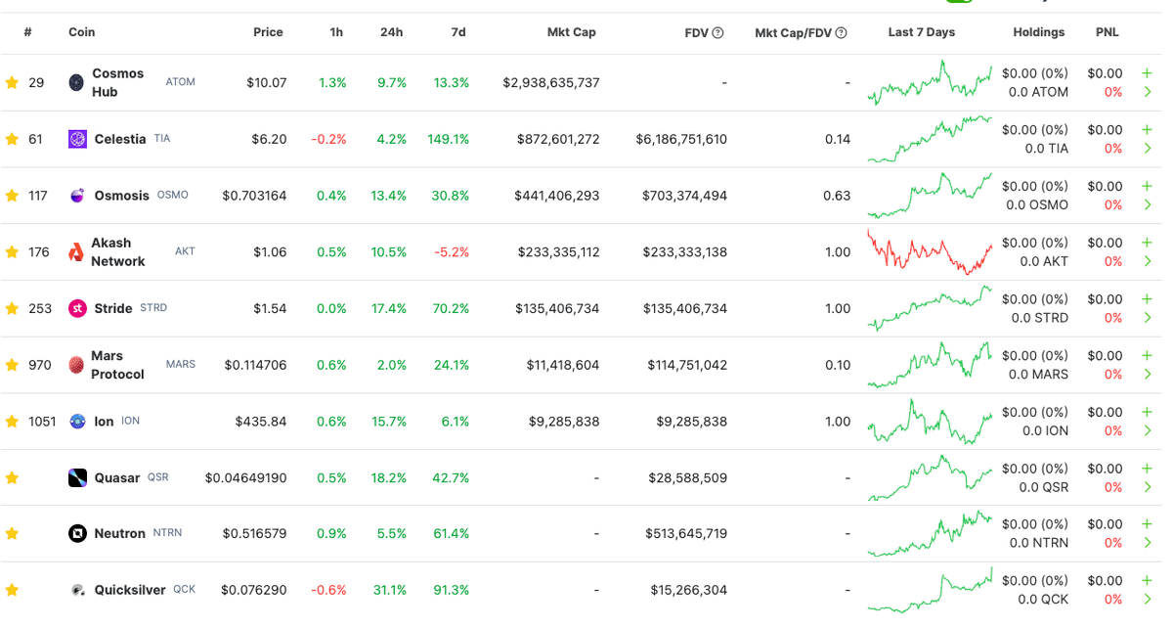Add Stride transaction using plus icon
Viewport: 1173px width, 628px height.
[1147, 299]
